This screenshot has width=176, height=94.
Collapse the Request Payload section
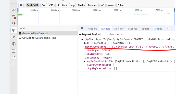(x=80, y=35)
